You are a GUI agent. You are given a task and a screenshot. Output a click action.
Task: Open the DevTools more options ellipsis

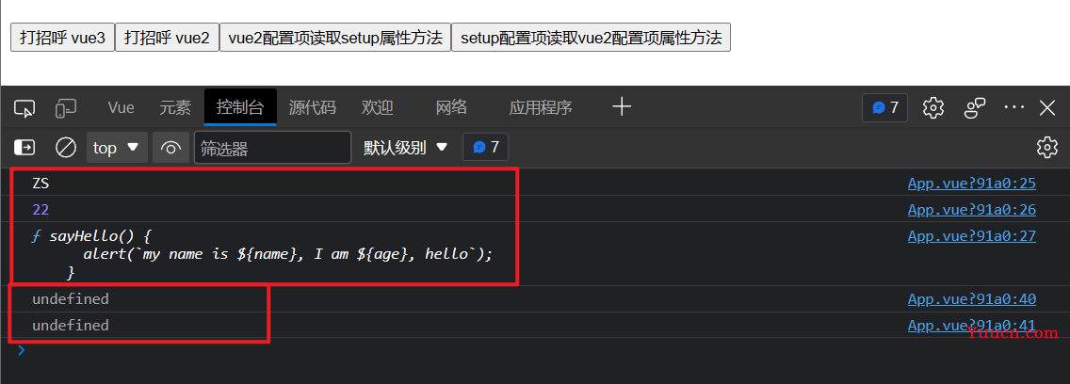[1014, 108]
